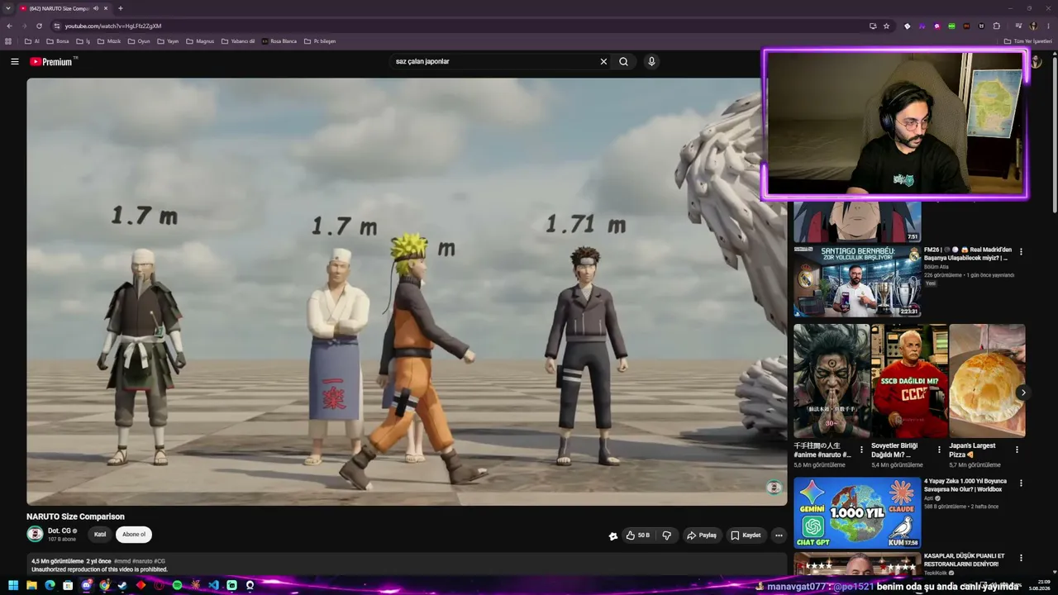Screen dimensions: 1058x595
Task: Open options for the 4 Yapay Zeka video
Action: pyautogui.click(x=1021, y=483)
